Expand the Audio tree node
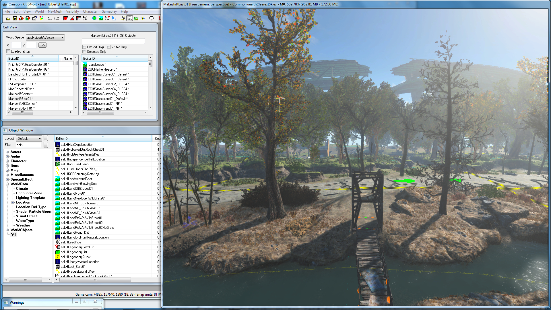Viewport: 551px width, 310px height. pos(7,156)
